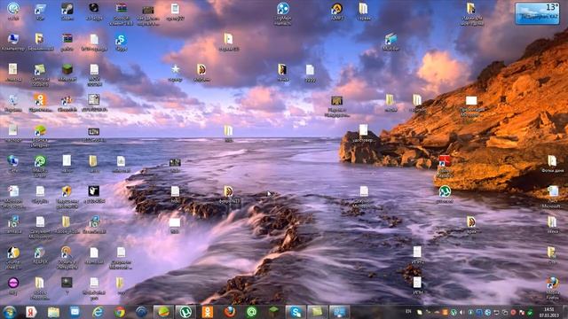Click the EN language indicator

408,311
